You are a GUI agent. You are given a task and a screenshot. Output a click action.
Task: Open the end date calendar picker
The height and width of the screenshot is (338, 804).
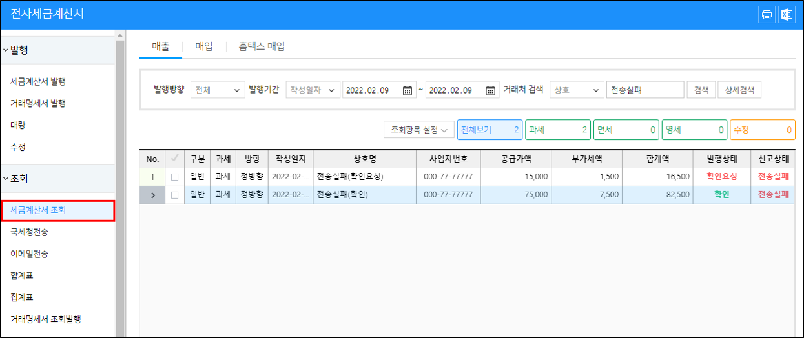[491, 90]
